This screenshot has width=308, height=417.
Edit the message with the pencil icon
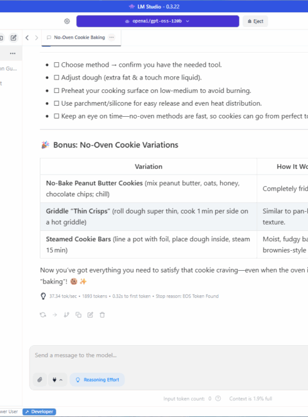tap(90, 315)
